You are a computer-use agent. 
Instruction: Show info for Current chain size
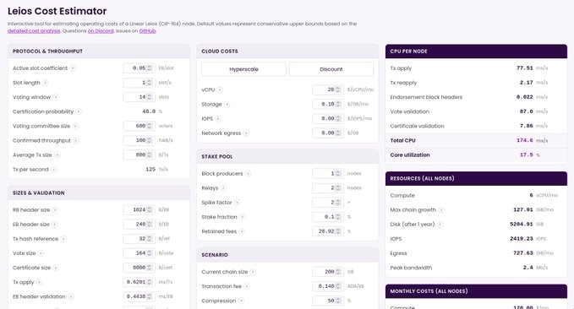(x=253, y=272)
